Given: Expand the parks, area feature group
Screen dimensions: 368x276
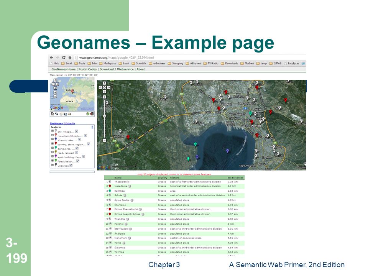Looking at the screenshot, I should [53, 148].
